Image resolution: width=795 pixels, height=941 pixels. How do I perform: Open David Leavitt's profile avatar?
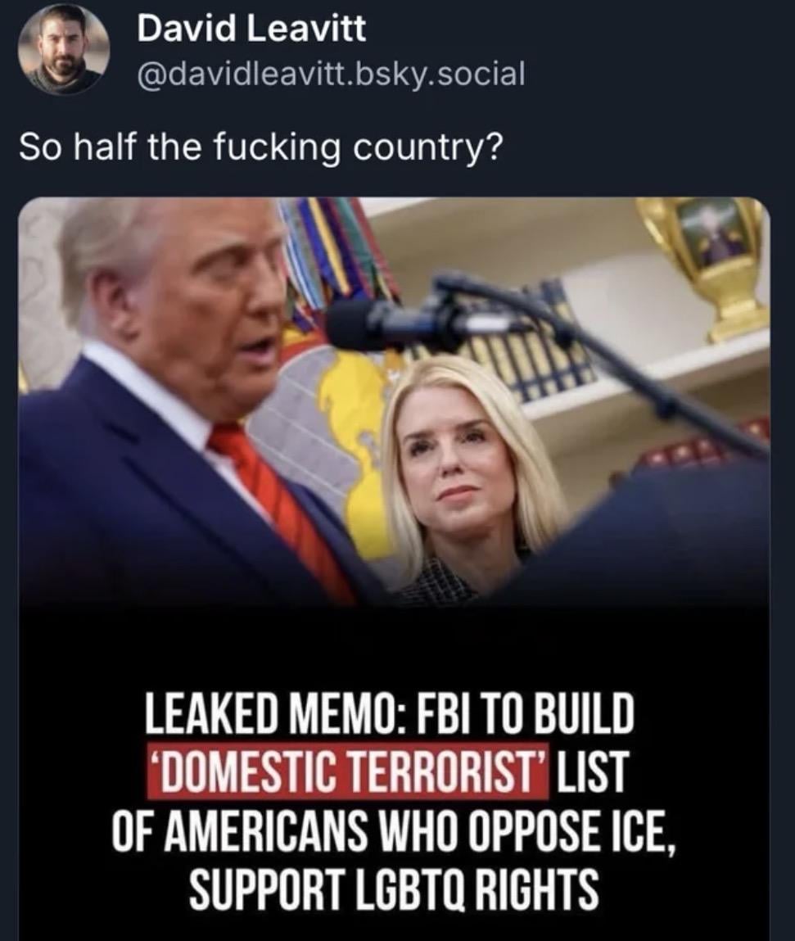62,50
